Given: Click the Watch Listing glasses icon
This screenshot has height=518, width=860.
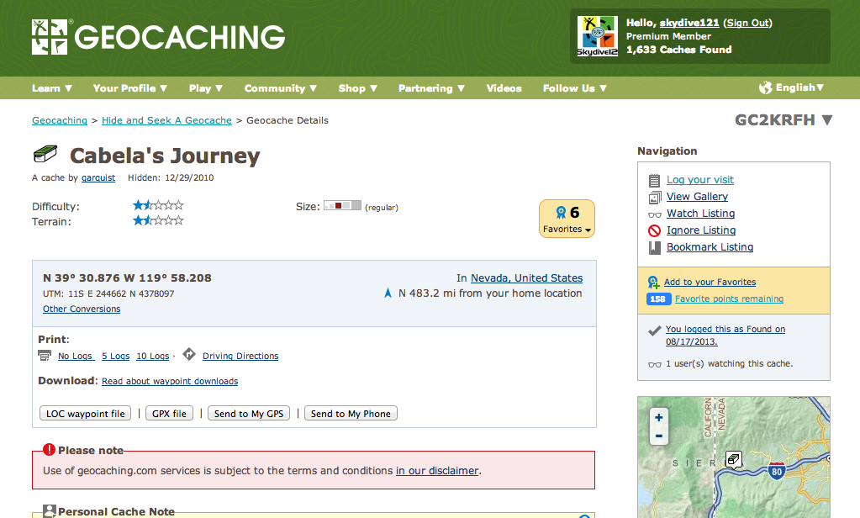Looking at the screenshot, I should (x=654, y=214).
